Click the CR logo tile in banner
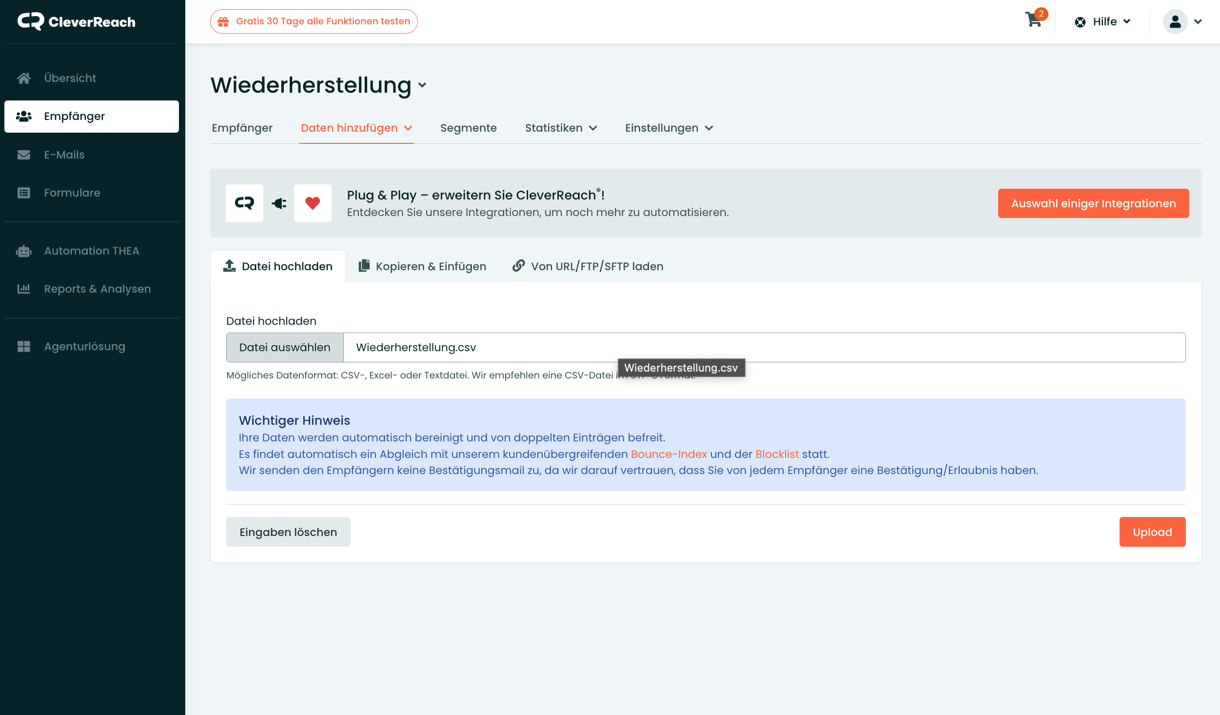This screenshot has width=1220, height=715. pyautogui.click(x=244, y=203)
